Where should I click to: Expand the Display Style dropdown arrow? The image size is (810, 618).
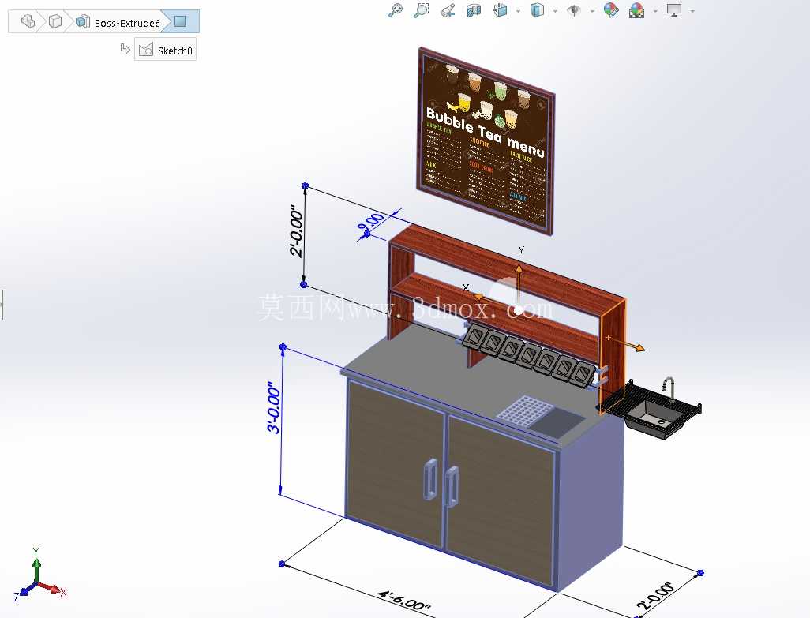click(x=555, y=11)
